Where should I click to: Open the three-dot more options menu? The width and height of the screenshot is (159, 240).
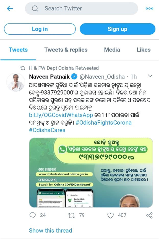point(149,9)
